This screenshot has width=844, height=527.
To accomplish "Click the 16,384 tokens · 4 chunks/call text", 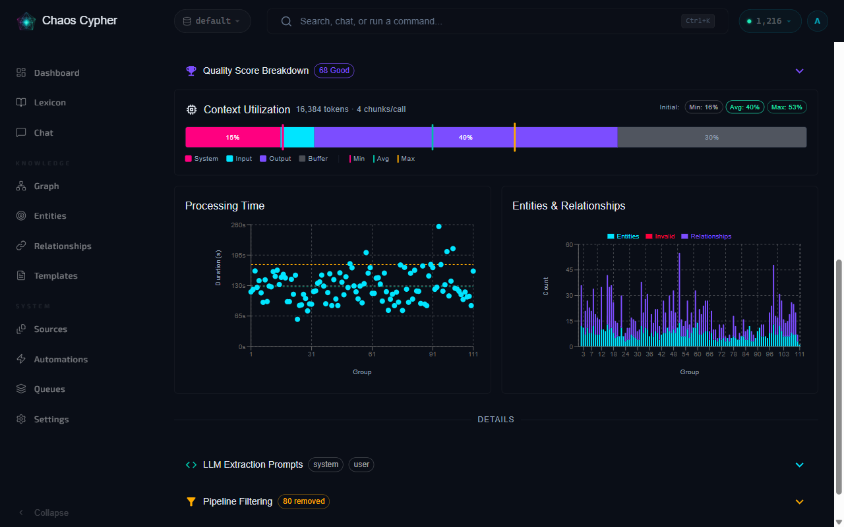I will click(x=351, y=109).
